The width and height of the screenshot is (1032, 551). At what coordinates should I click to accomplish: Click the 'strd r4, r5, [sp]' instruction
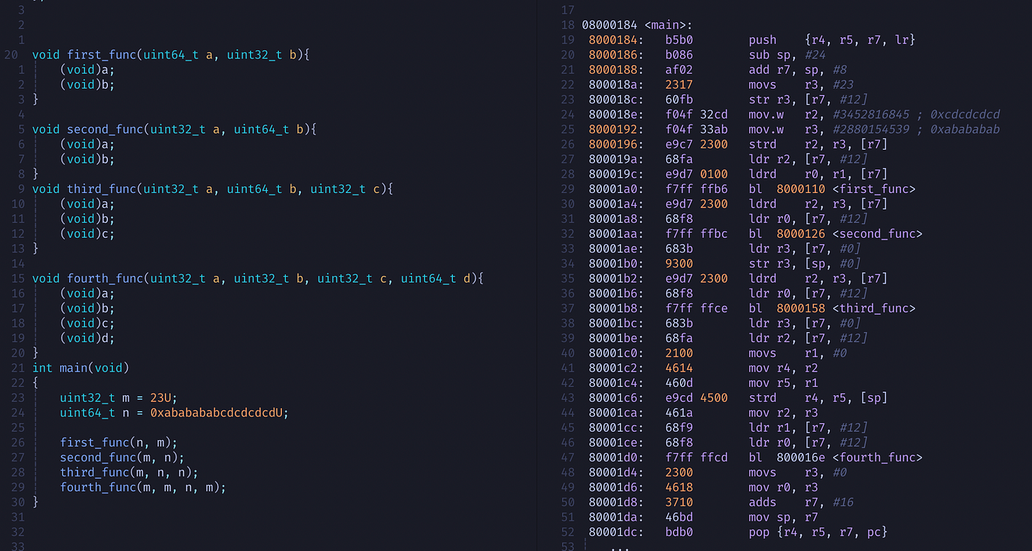[818, 397]
